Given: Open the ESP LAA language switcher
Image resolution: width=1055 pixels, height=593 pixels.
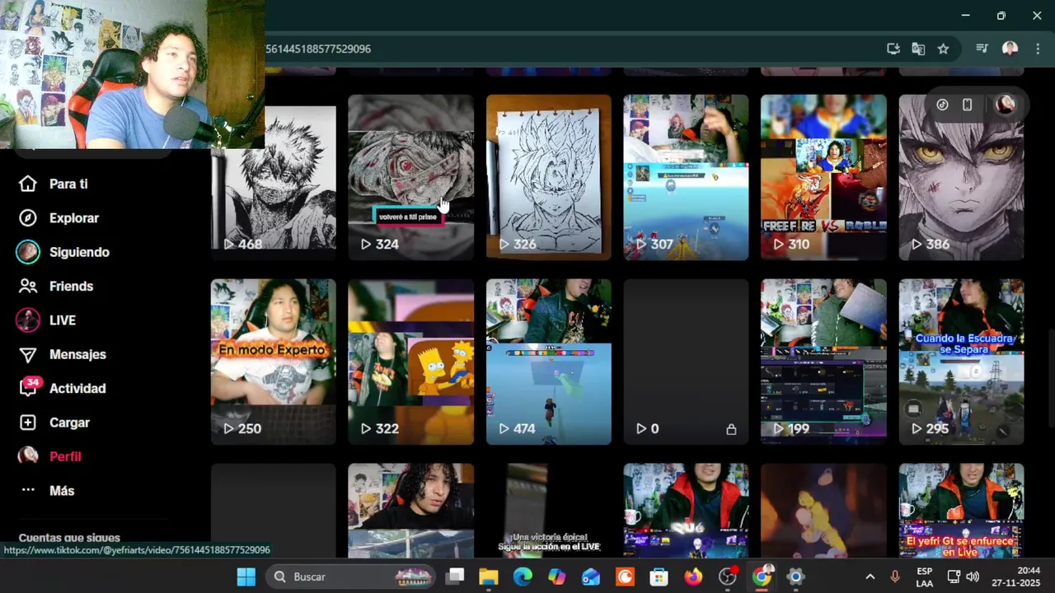Looking at the screenshot, I should tap(925, 577).
